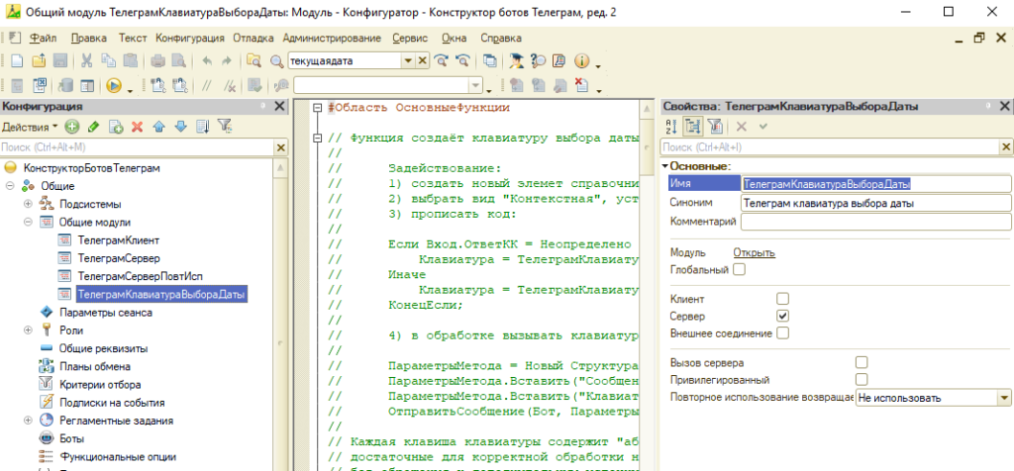Click the clipboard paste icon

pos(130,60)
